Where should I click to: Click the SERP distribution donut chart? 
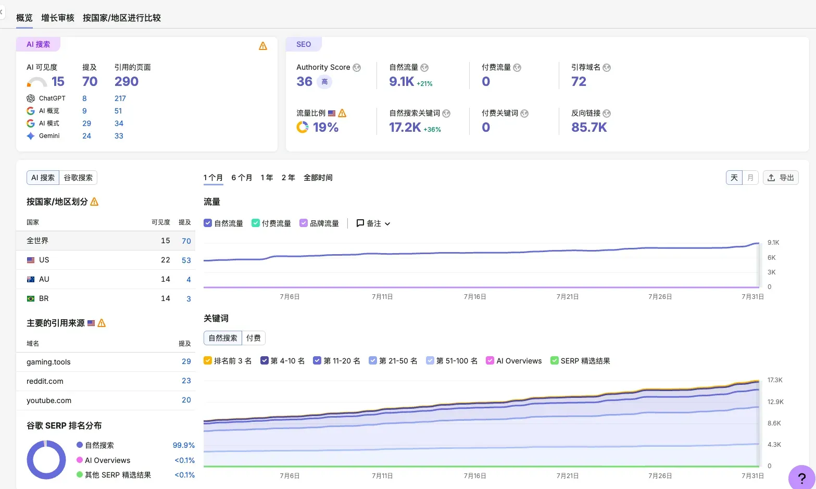pos(46,460)
